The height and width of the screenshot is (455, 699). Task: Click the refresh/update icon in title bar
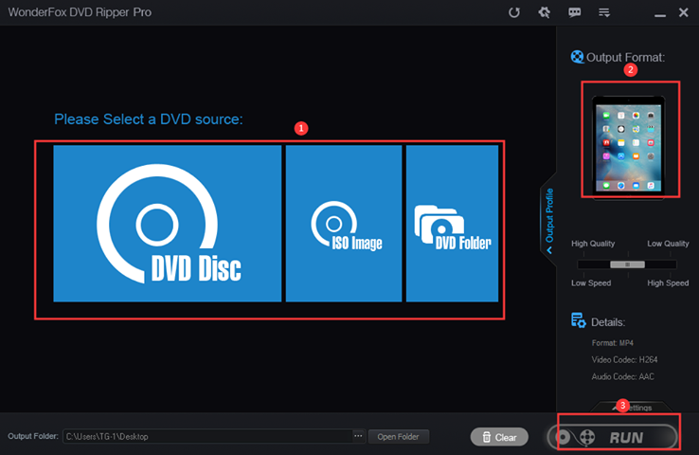tap(514, 12)
